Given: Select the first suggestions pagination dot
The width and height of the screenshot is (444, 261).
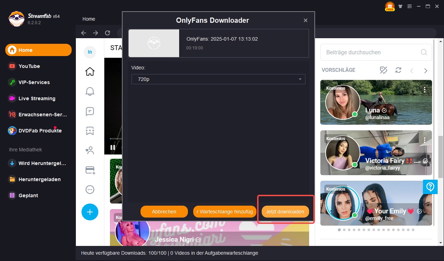Looking at the screenshot, I should coord(339,230).
